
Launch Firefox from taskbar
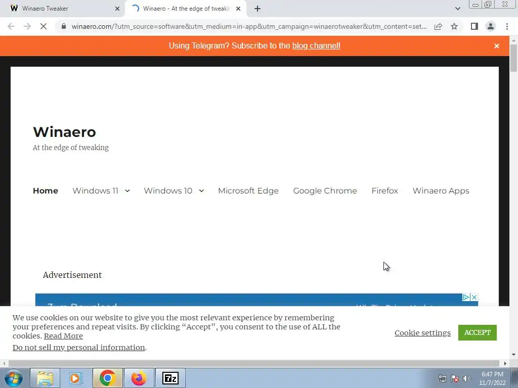pos(139,378)
